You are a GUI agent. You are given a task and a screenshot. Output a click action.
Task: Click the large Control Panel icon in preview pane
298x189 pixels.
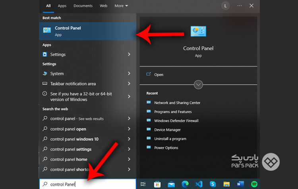pos(198,31)
